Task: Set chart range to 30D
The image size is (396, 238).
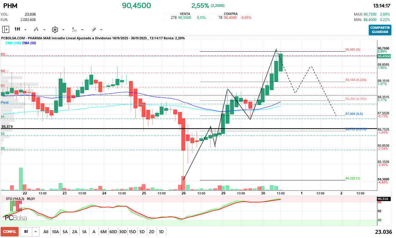Action: point(123,232)
